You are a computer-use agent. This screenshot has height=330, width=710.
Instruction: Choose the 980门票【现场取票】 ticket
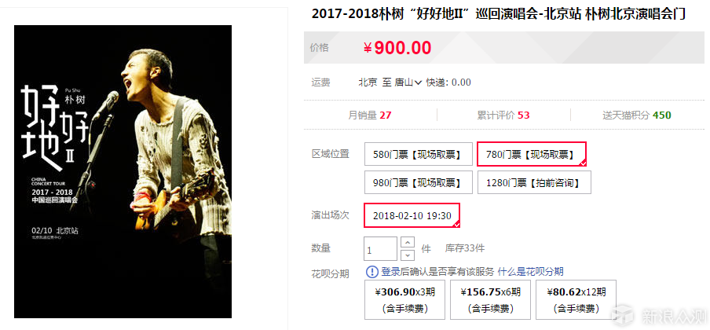point(416,182)
